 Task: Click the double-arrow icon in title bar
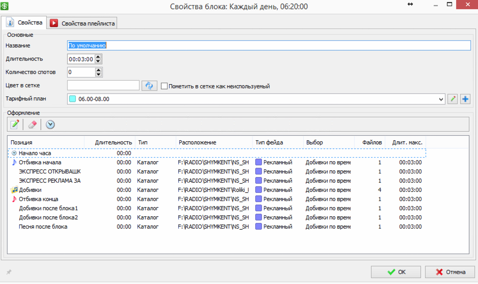[x=410, y=4]
